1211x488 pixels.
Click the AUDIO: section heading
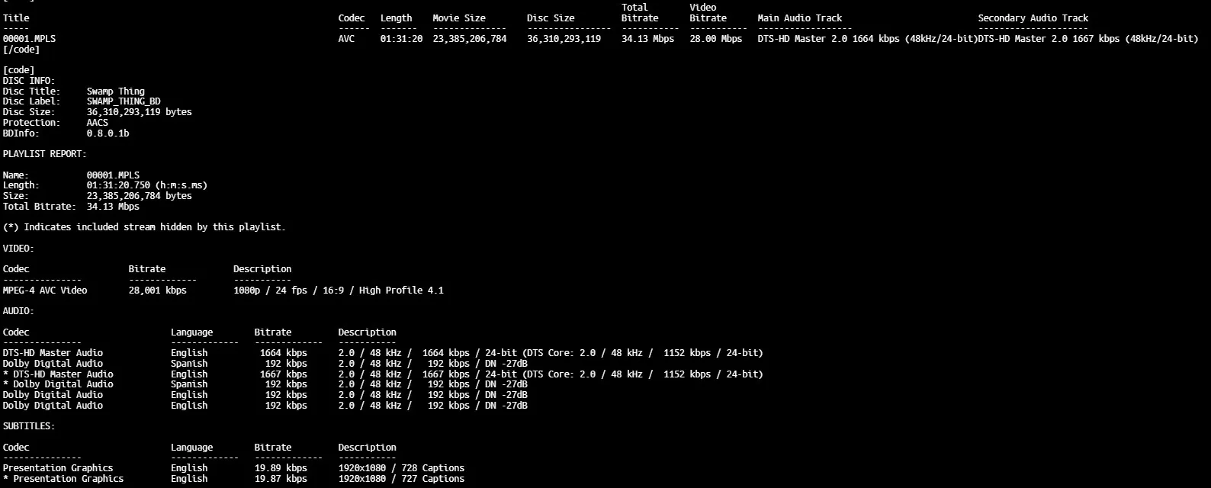(18, 311)
